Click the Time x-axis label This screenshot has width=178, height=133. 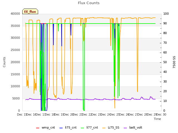[157, 119]
